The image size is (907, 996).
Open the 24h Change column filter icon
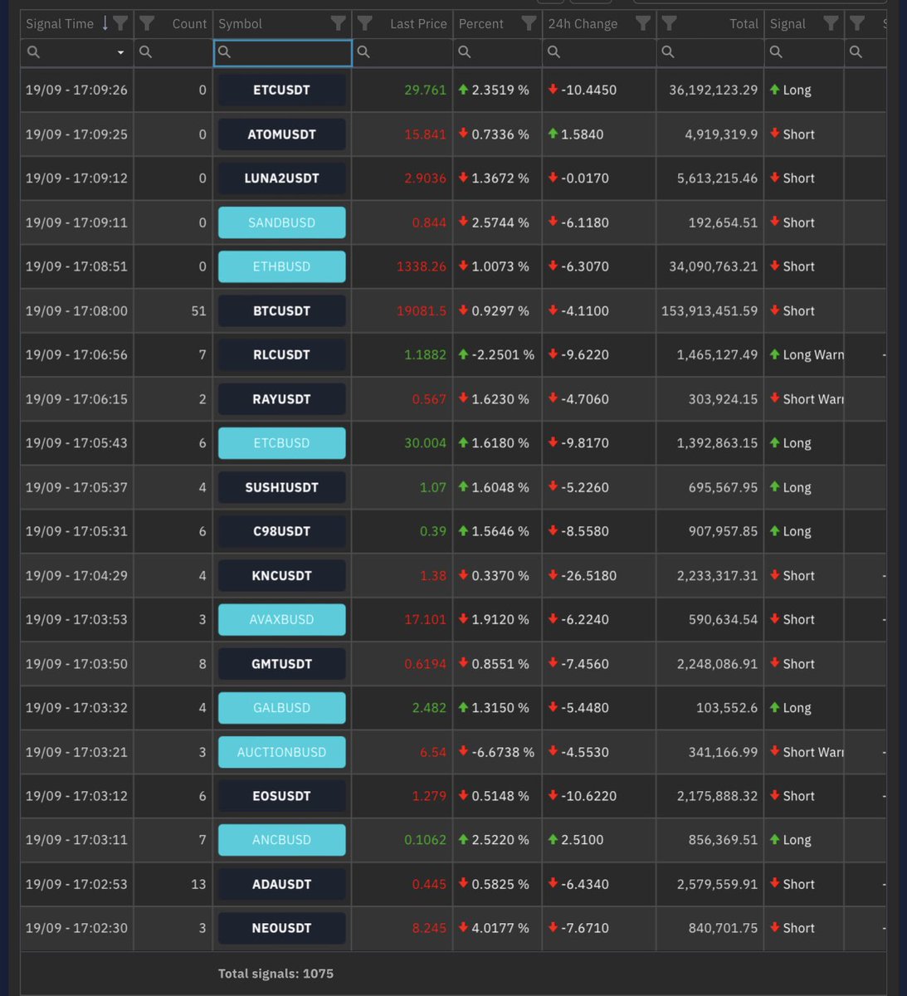tap(643, 23)
